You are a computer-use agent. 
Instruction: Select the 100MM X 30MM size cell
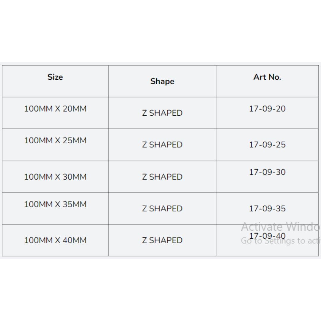(55, 177)
